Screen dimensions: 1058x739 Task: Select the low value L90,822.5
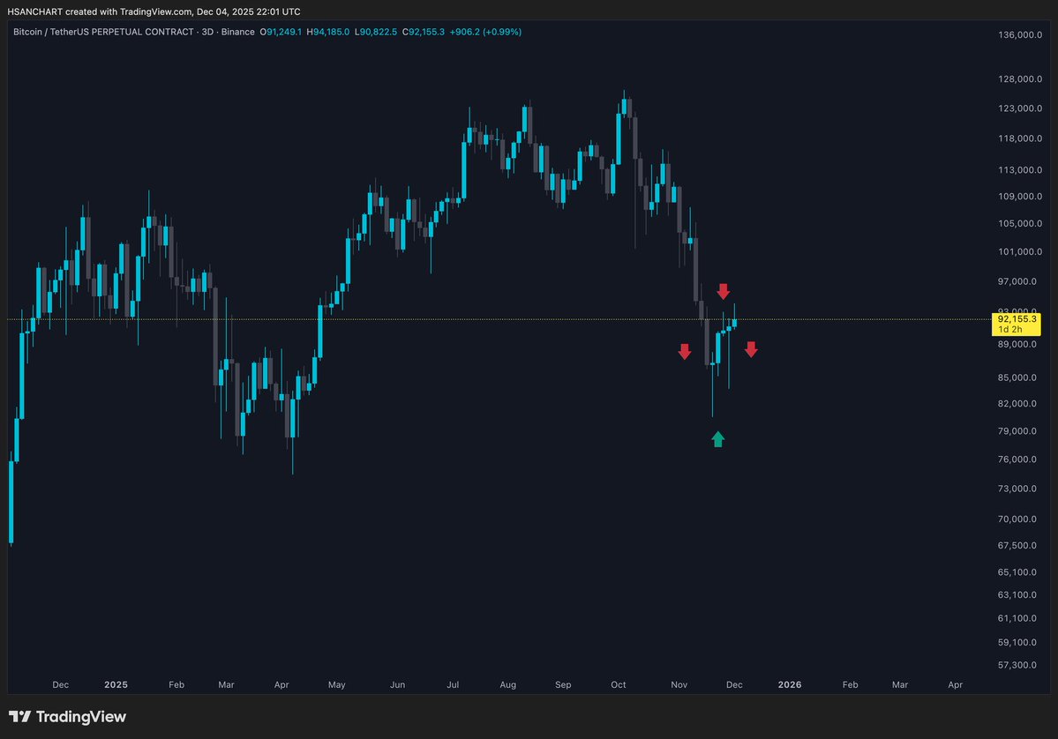(376, 32)
